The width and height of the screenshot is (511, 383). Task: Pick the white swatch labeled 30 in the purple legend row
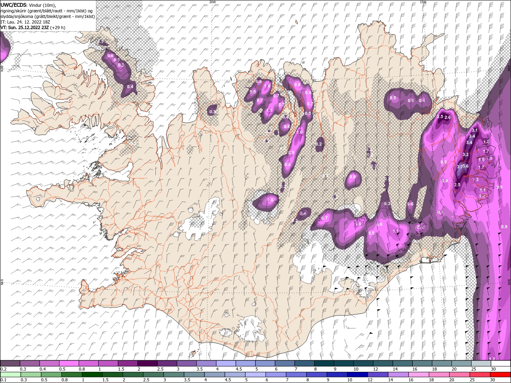tap(501, 363)
